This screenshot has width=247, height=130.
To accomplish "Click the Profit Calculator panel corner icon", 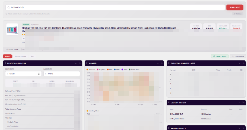I will coord(80,63).
